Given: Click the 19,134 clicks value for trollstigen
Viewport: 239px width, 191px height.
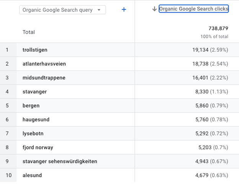Looking at the screenshot, I should pos(200,50).
